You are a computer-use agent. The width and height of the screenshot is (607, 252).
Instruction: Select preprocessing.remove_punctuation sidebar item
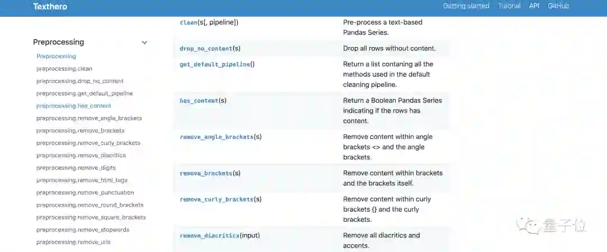click(x=85, y=193)
